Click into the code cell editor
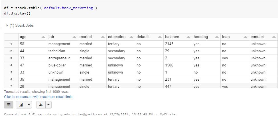This screenshot has width=278, height=117. (x=143, y=11)
